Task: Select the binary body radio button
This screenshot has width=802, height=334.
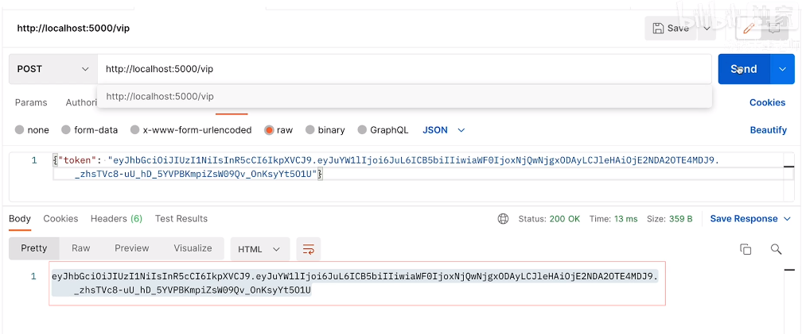Action: pyautogui.click(x=310, y=130)
